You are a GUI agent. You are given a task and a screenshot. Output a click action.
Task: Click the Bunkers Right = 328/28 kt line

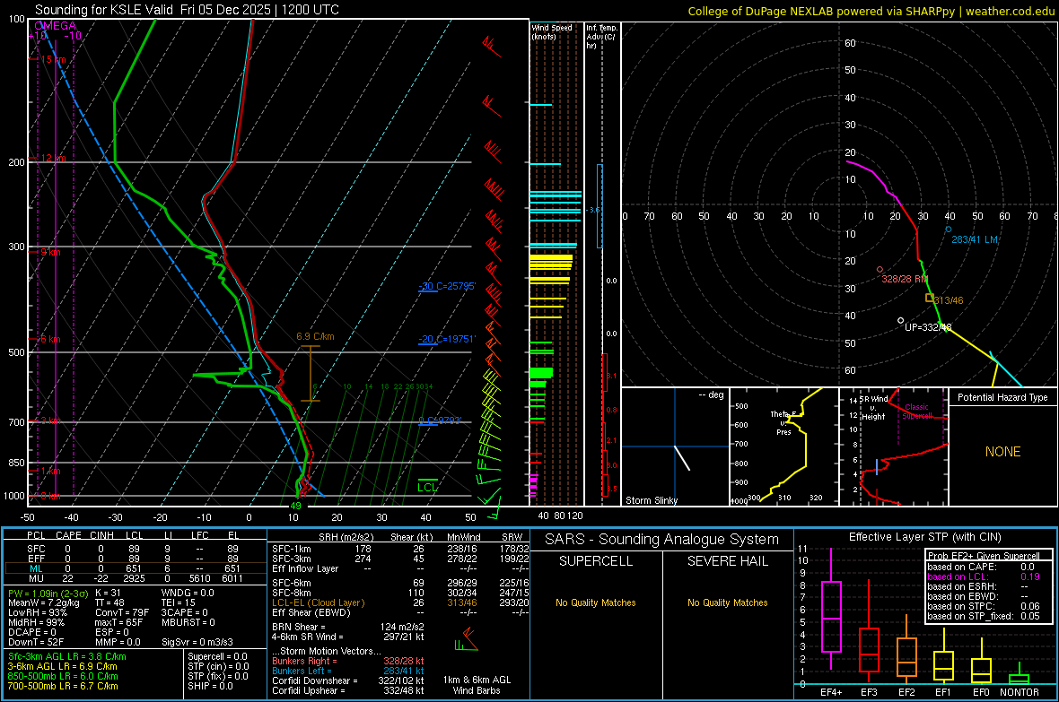[x=348, y=661]
